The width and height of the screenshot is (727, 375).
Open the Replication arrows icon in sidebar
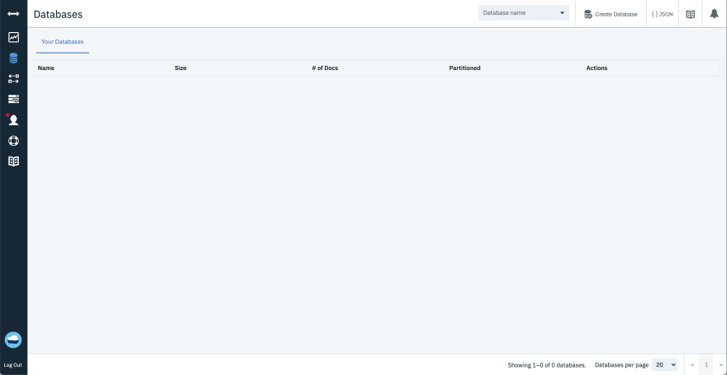click(x=13, y=79)
